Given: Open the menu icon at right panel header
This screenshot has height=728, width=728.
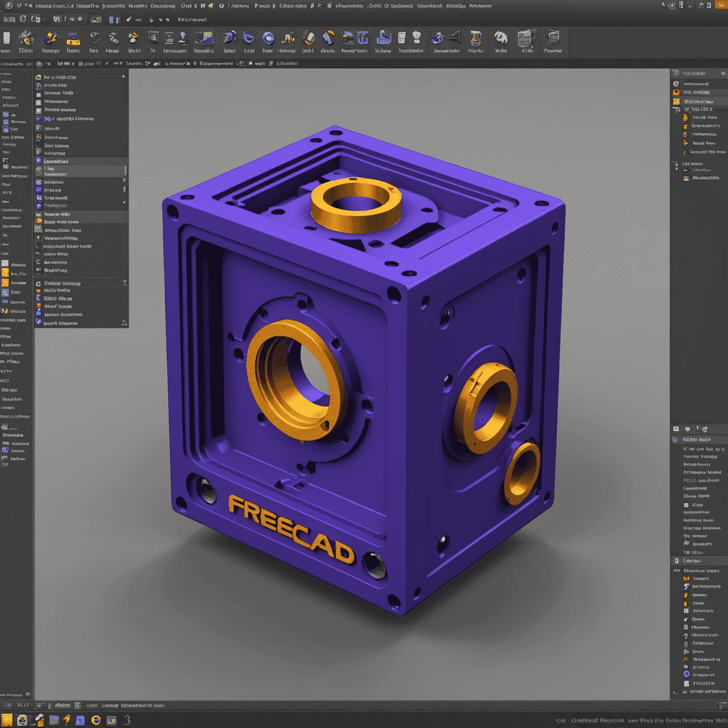Looking at the screenshot, I should click(x=723, y=73).
